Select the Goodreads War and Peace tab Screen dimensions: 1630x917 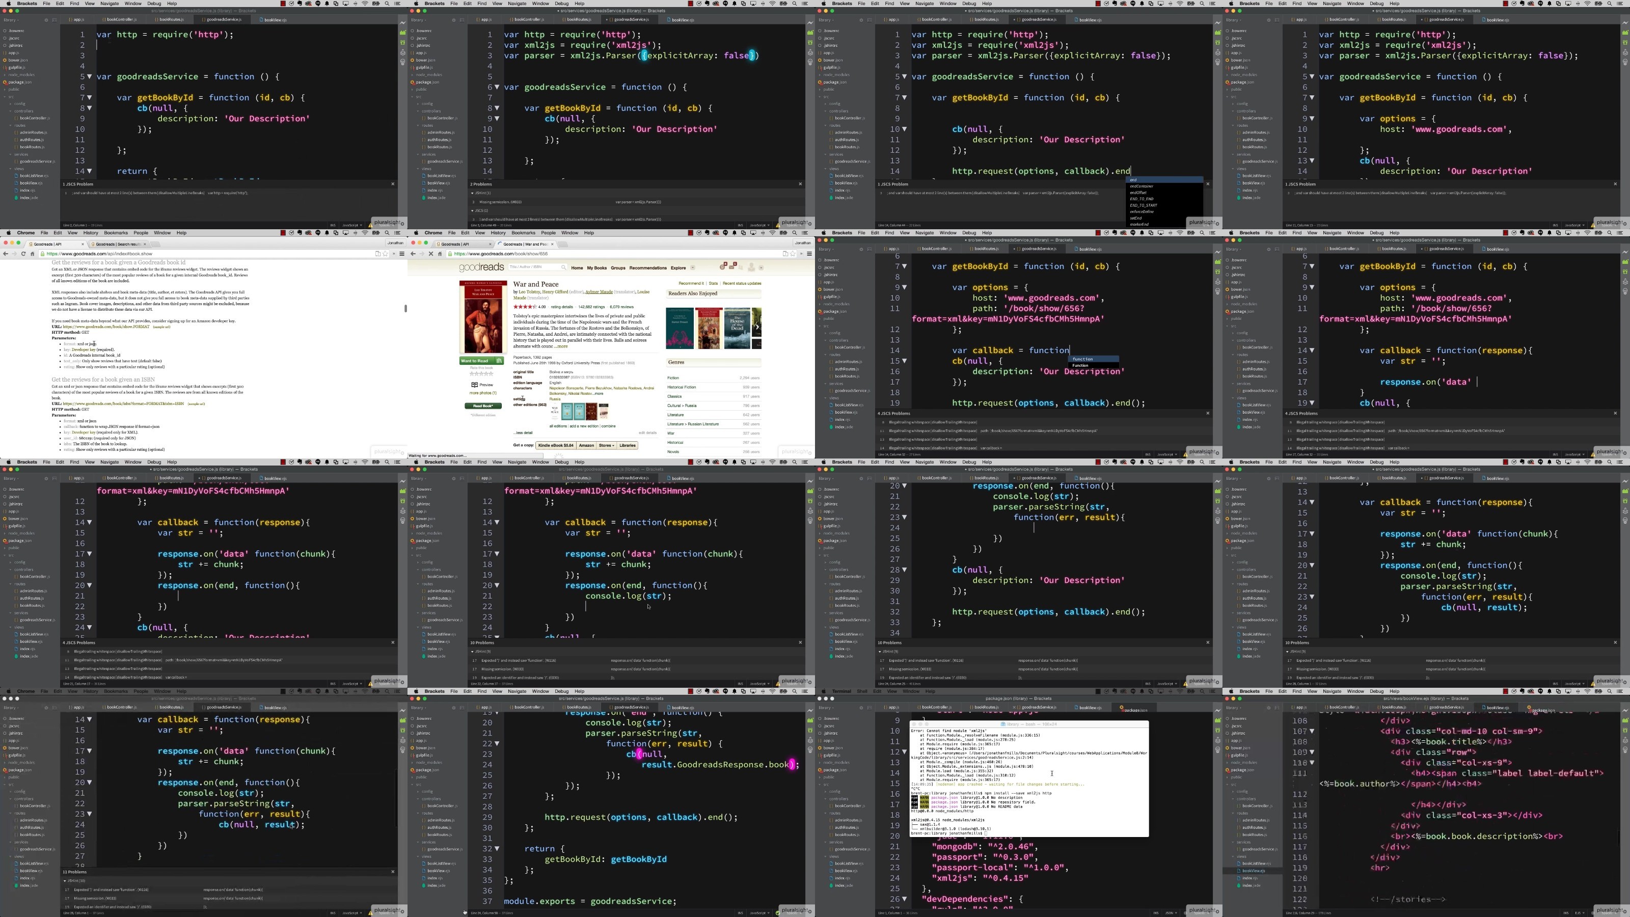coord(525,245)
